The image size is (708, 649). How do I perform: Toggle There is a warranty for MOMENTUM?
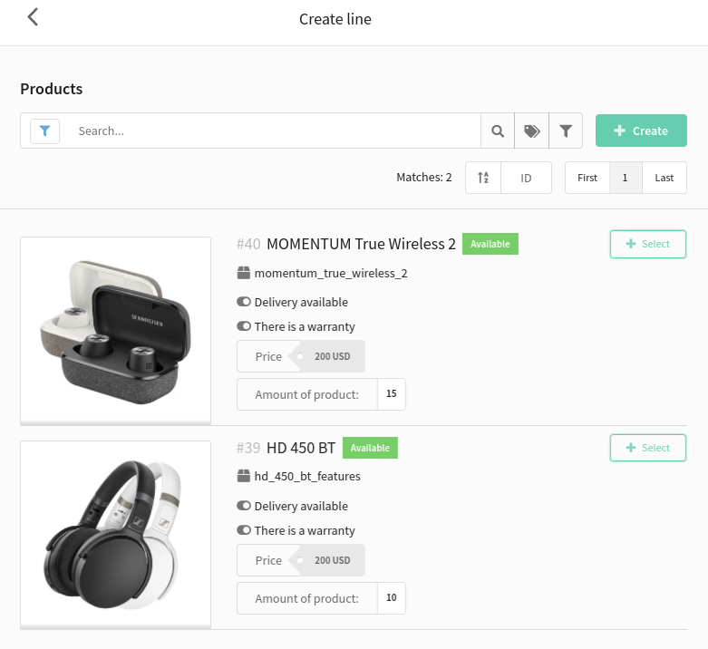click(x=244, y=326)
